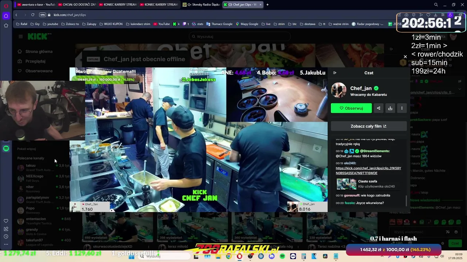This screenshot has width=467, height=262.
Task: Open a new browser tab
Action: 267,5
